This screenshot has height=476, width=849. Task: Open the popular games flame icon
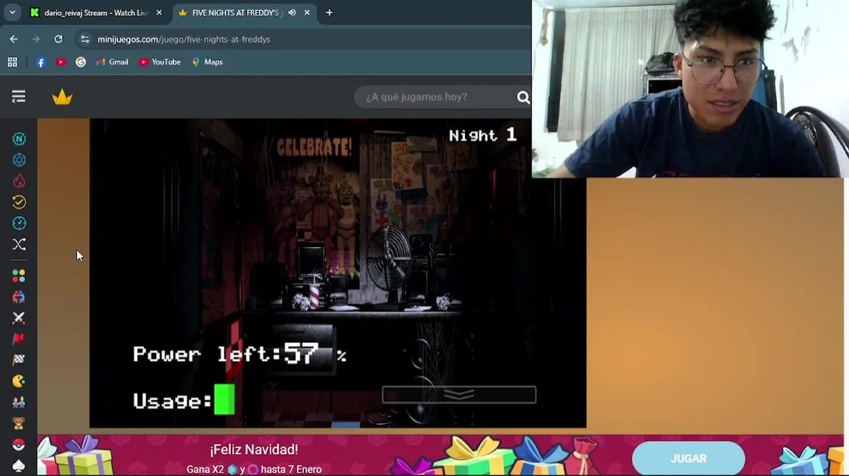pyautogui.click(x=19, y=181)
